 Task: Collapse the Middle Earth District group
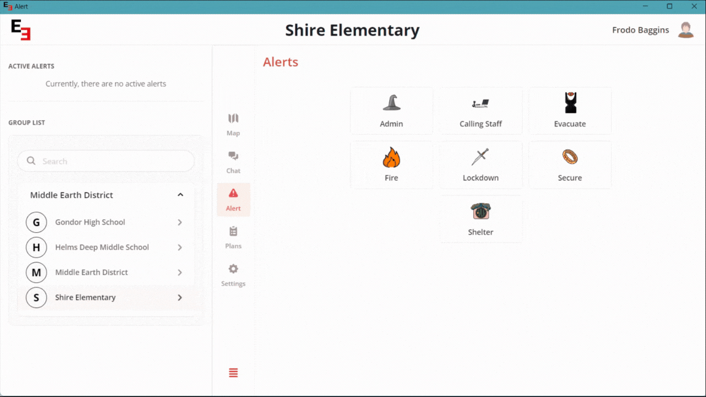[180, 195]
